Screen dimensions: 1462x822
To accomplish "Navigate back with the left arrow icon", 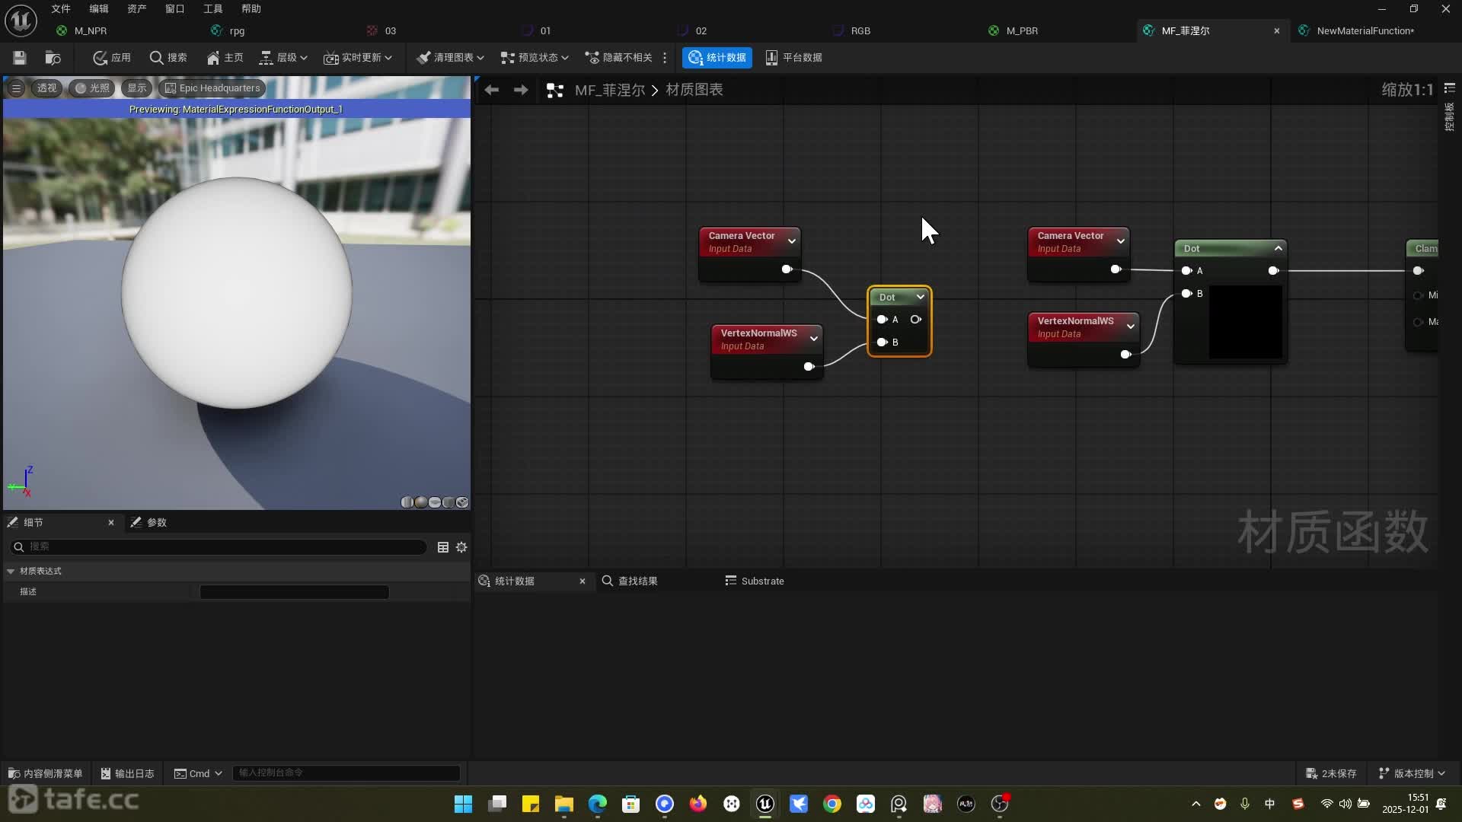I will (x=491, y=90).
